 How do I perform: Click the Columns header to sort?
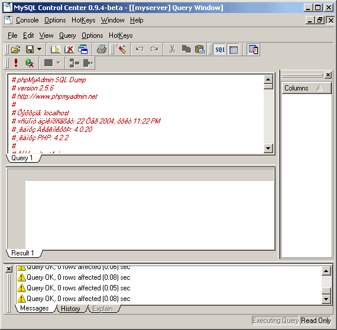(306, 88)
